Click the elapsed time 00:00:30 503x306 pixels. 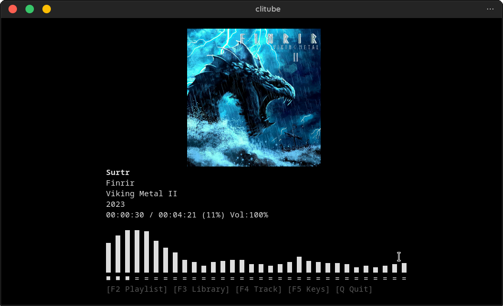coord(125,215)
